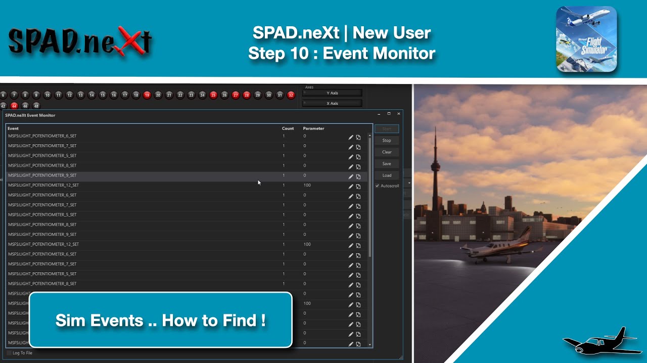Click the red lit button indicator 32
Screen dimensions: 647x363
tap(291, 95)
